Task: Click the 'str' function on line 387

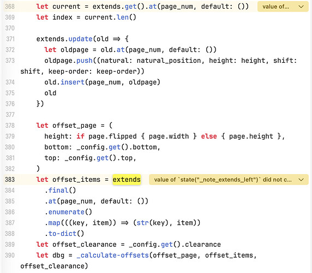Action: [x=143, y=223]
